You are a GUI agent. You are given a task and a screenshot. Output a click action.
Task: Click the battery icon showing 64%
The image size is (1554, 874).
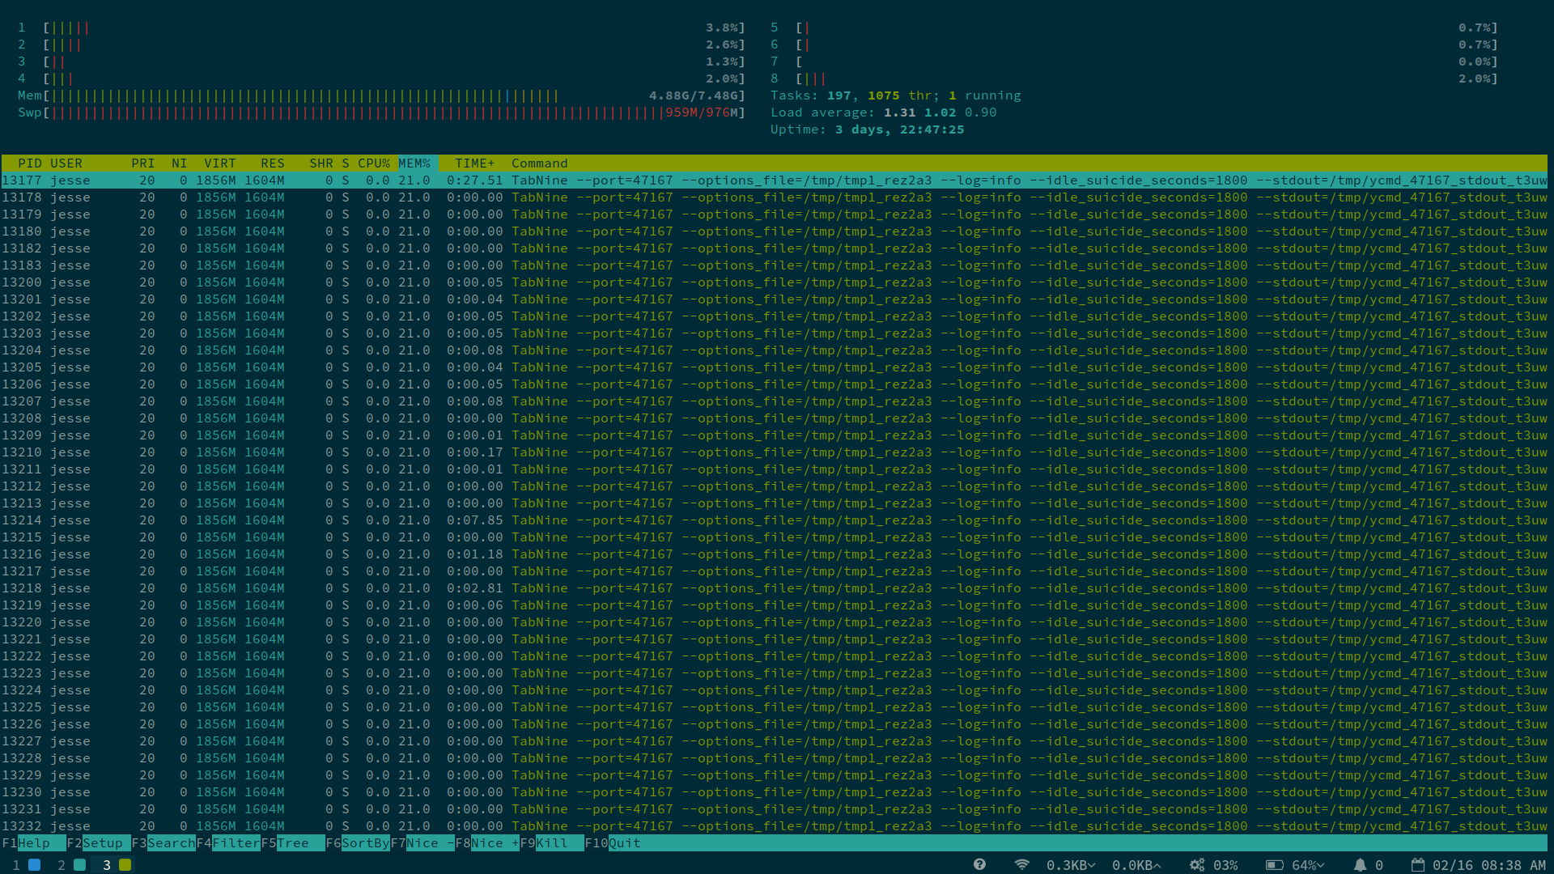(x=1275, y=865)
